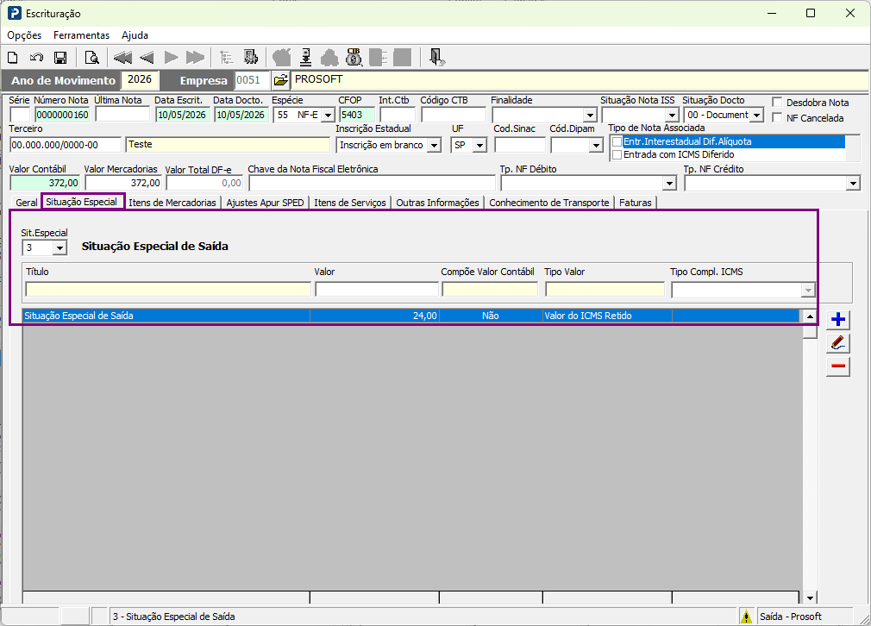Click the CFOP field showing 5403

pyautogui.click(x=357, y=115)
